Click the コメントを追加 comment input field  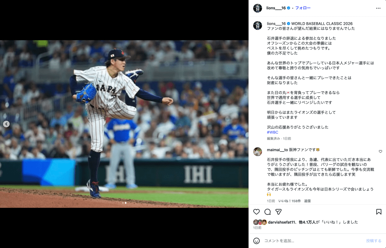click(x=313, y=241)
